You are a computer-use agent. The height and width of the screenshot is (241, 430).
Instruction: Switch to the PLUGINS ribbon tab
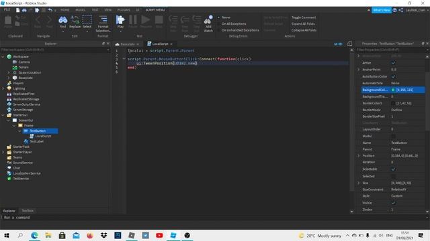tap(124, 10)
